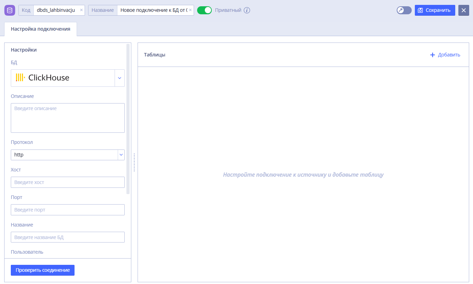This screenshot has height=284, width=473.
Task: Clear the Код field with its x icon
Action: [82, 10]
